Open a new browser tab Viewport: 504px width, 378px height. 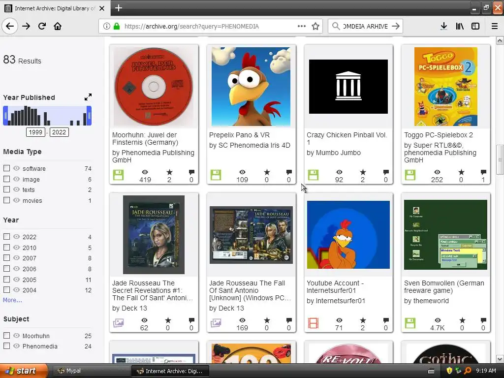point(118,8)
